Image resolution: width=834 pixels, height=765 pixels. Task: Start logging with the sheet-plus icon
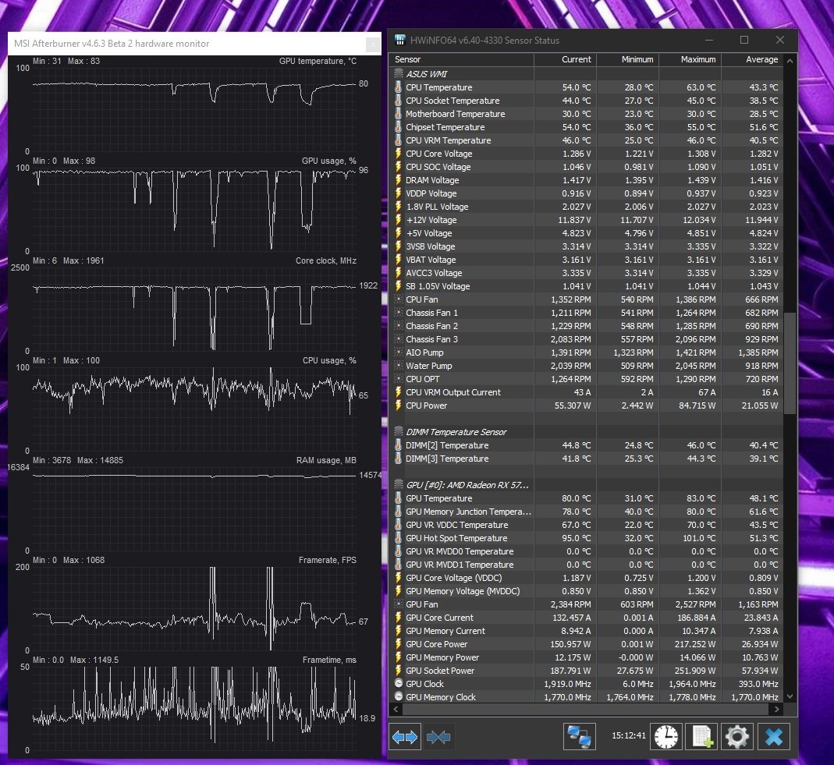pos(701,737)
